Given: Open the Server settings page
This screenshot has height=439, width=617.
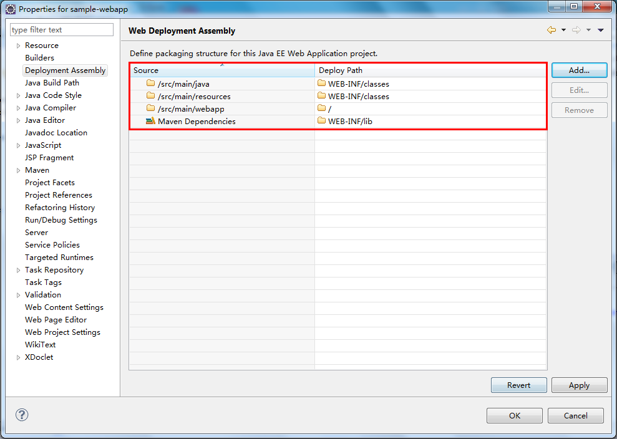Looking at the screenshot, I should [x=36, y=233].
